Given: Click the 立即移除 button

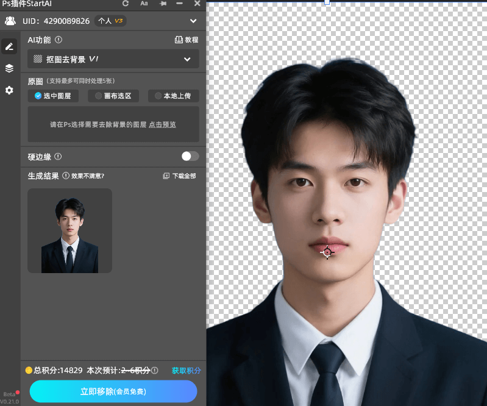Looking at the screenshot, I should pos(113,391).
